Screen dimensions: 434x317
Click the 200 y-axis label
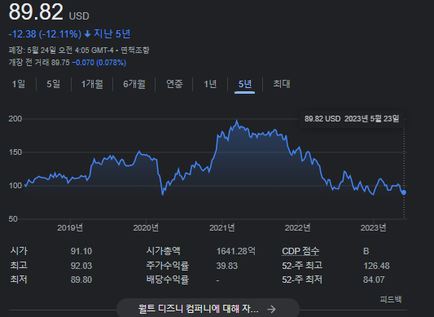coord(15,119)
